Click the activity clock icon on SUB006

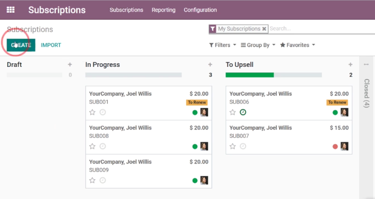click(243, 112)
